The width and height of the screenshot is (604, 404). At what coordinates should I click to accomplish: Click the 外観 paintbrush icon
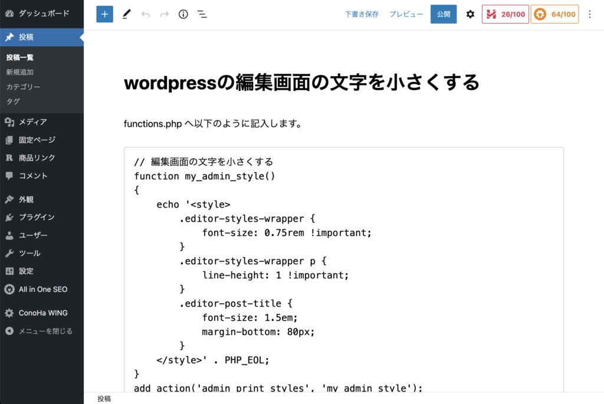[x=9, y=199]
